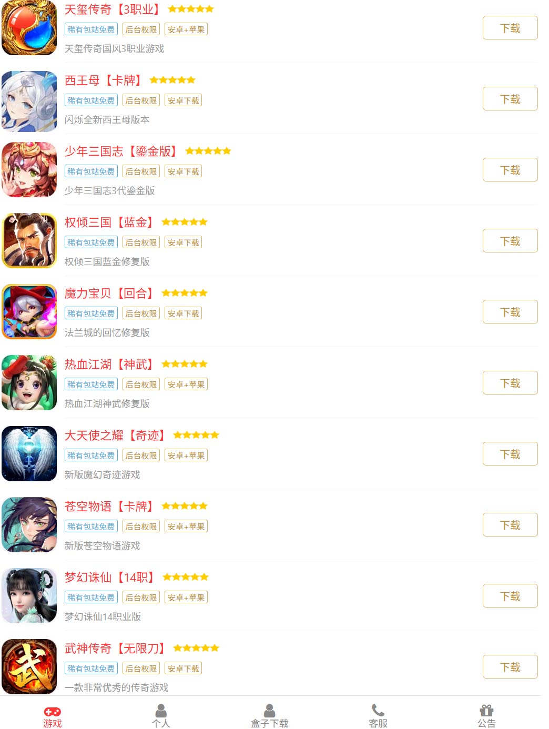Click the 稀有包站免费 tag under 西王母

coord(91,100)
